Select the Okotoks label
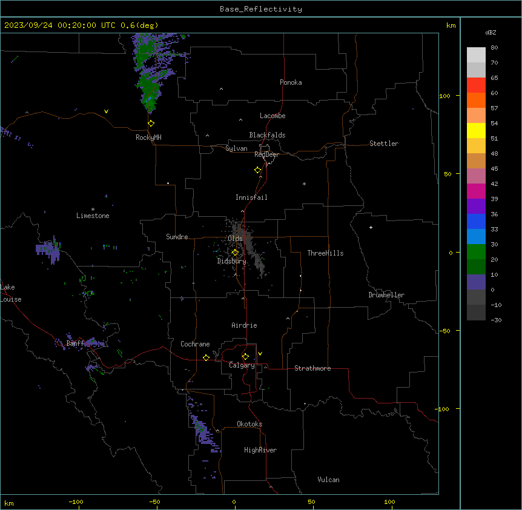The width and height of the screenshot is (522, 510). point(249,424)
